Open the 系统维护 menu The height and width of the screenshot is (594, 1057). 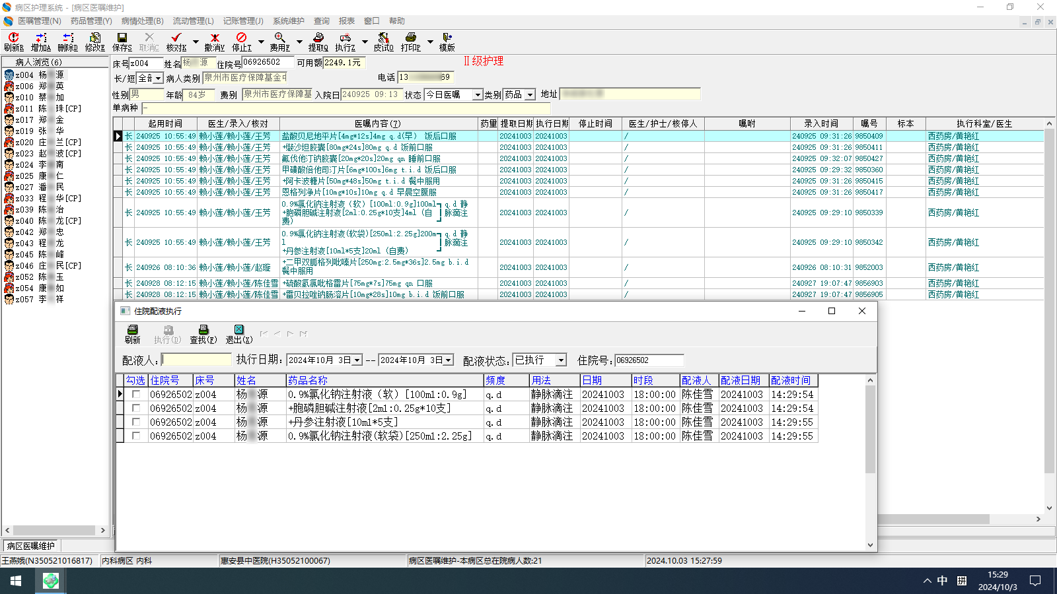[289, 21]
